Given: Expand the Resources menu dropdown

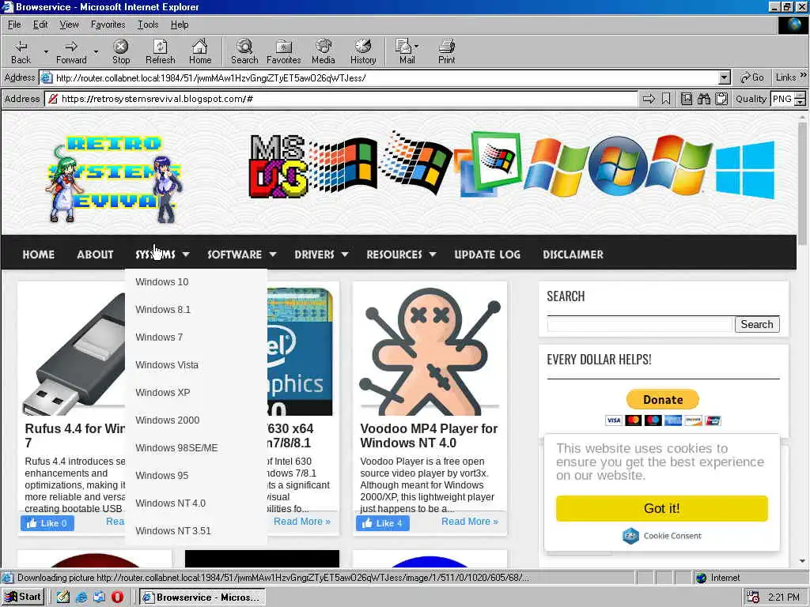Looking at the screenshot, I should (433, 254).
